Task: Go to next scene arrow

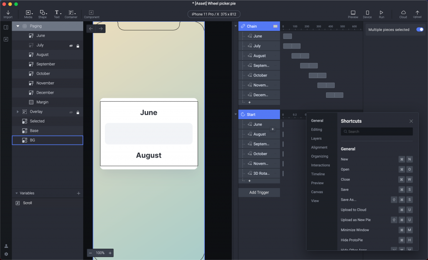Action: (101, 29)
